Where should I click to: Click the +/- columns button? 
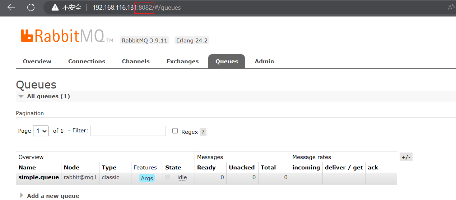(406, 157)
